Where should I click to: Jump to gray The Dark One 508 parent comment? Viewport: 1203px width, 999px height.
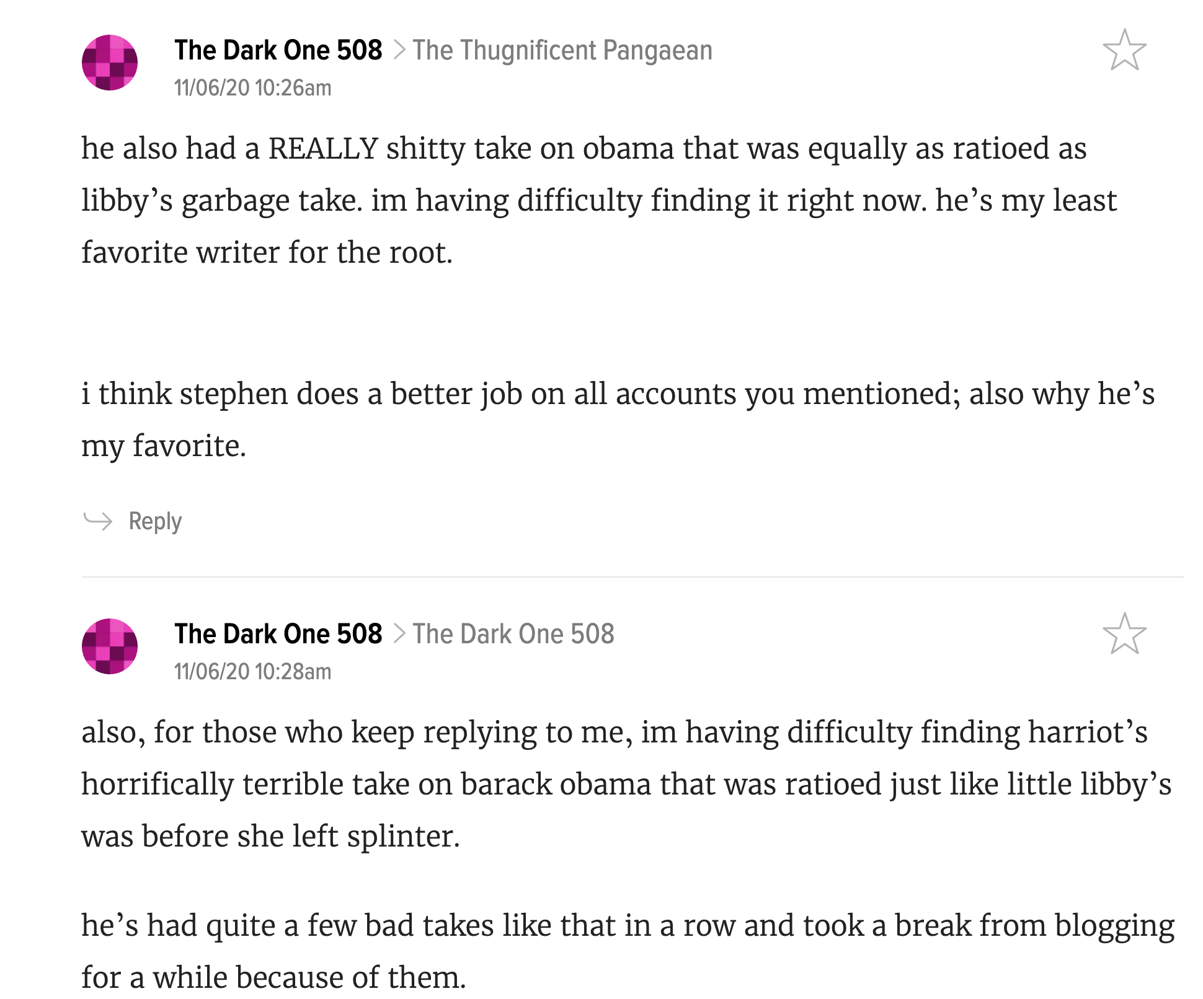pyautogui.click(x=513, y=634)
